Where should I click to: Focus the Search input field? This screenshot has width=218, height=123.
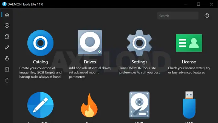[178, 16]
